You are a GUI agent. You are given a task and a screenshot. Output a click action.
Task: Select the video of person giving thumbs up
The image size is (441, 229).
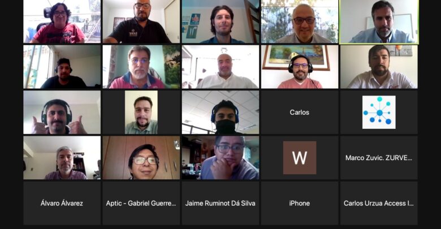[62, 113]
